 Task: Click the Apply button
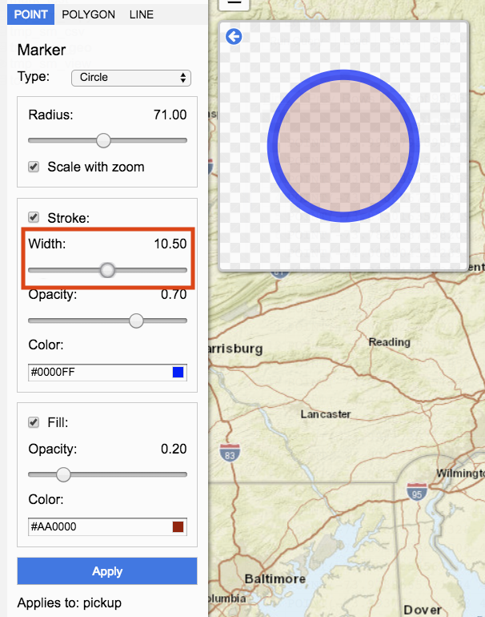pyautogui.click(x=107, y=571)
